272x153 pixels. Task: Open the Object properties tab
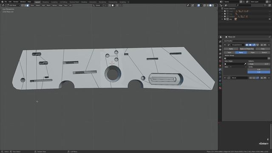tap(220, 65)
